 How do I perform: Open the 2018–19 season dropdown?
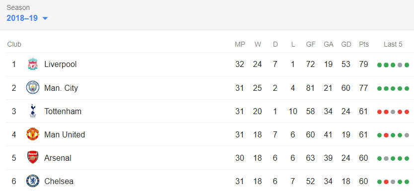coord(27,18)
